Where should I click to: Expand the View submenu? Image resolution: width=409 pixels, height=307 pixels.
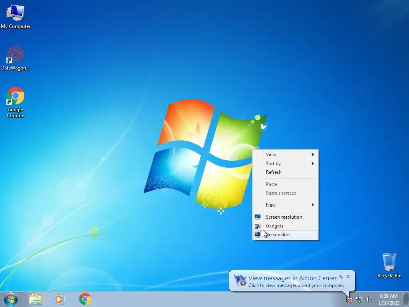(285, 155)
